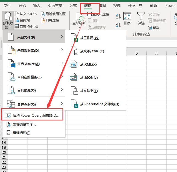Expand 自其他源(O) submenu
The height and width of the screenshot is (172, 177).
pyautogui.click(x=34, y=90)
